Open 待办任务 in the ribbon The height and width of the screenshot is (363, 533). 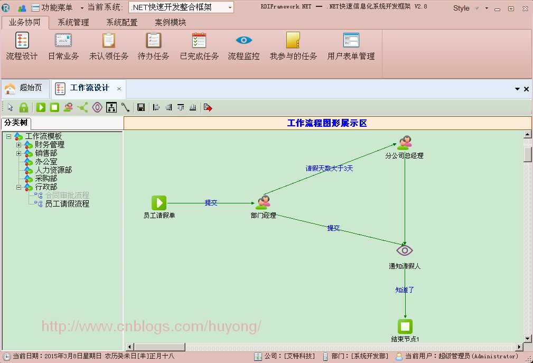point(153,46)
